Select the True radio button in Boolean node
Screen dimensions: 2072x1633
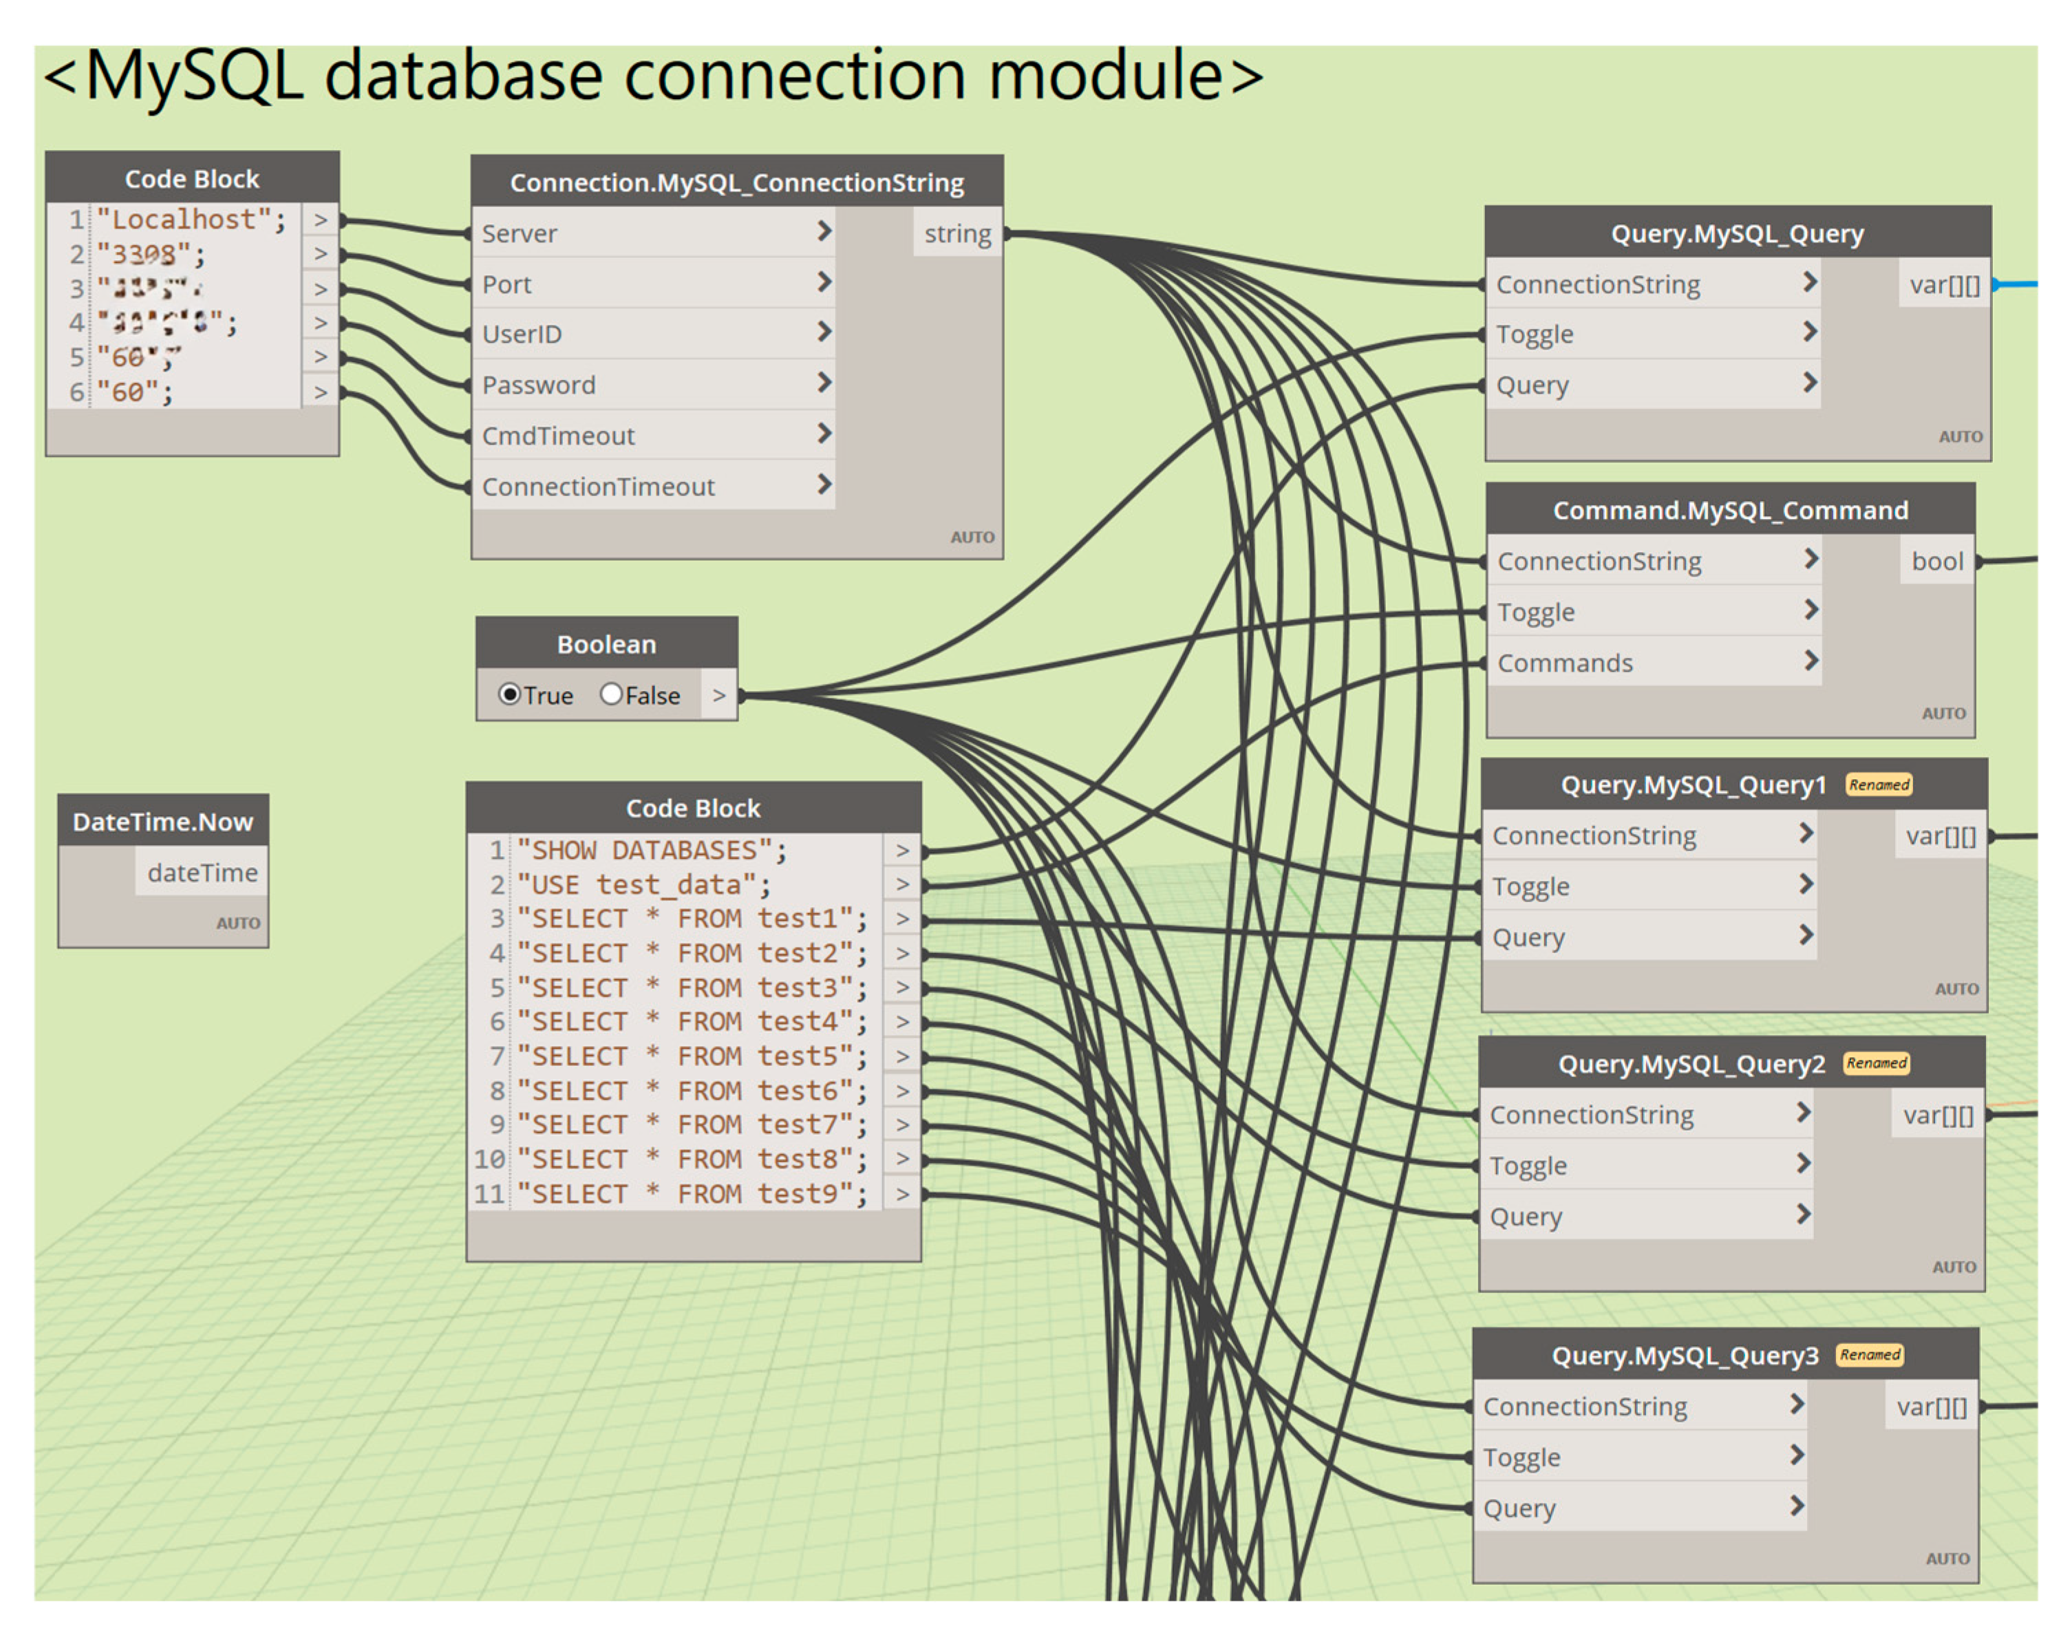pos(510,694)
